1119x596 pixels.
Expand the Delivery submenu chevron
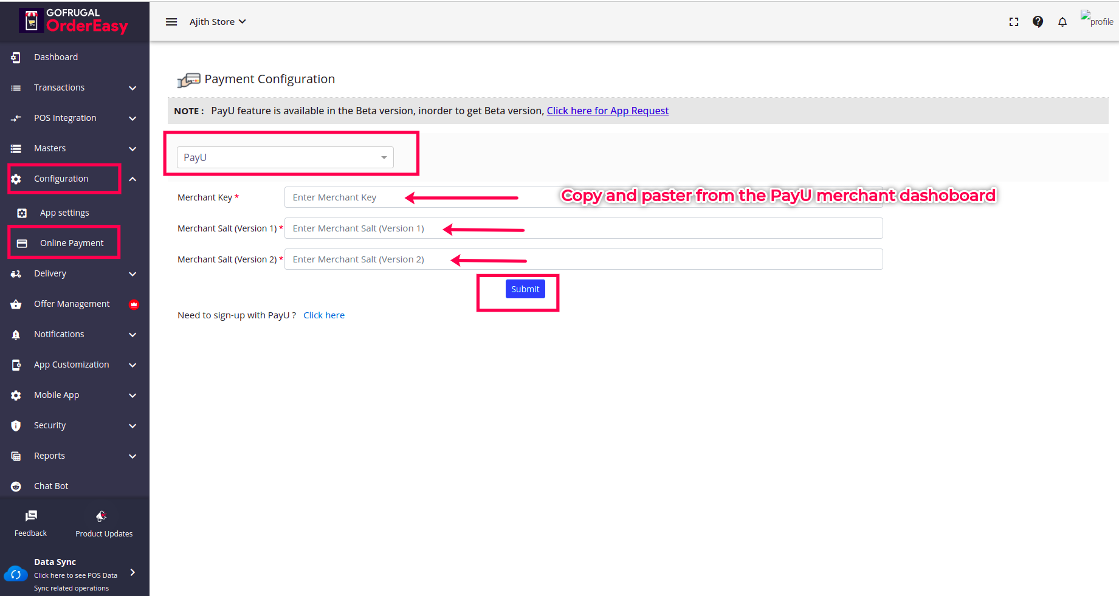point(133,274)
